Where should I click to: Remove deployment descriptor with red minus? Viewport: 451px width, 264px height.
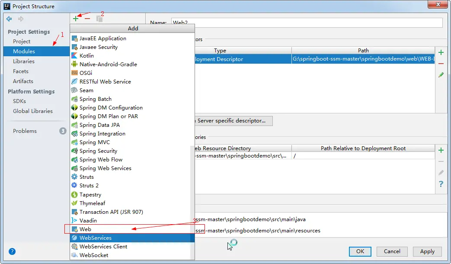click(441, 64)
